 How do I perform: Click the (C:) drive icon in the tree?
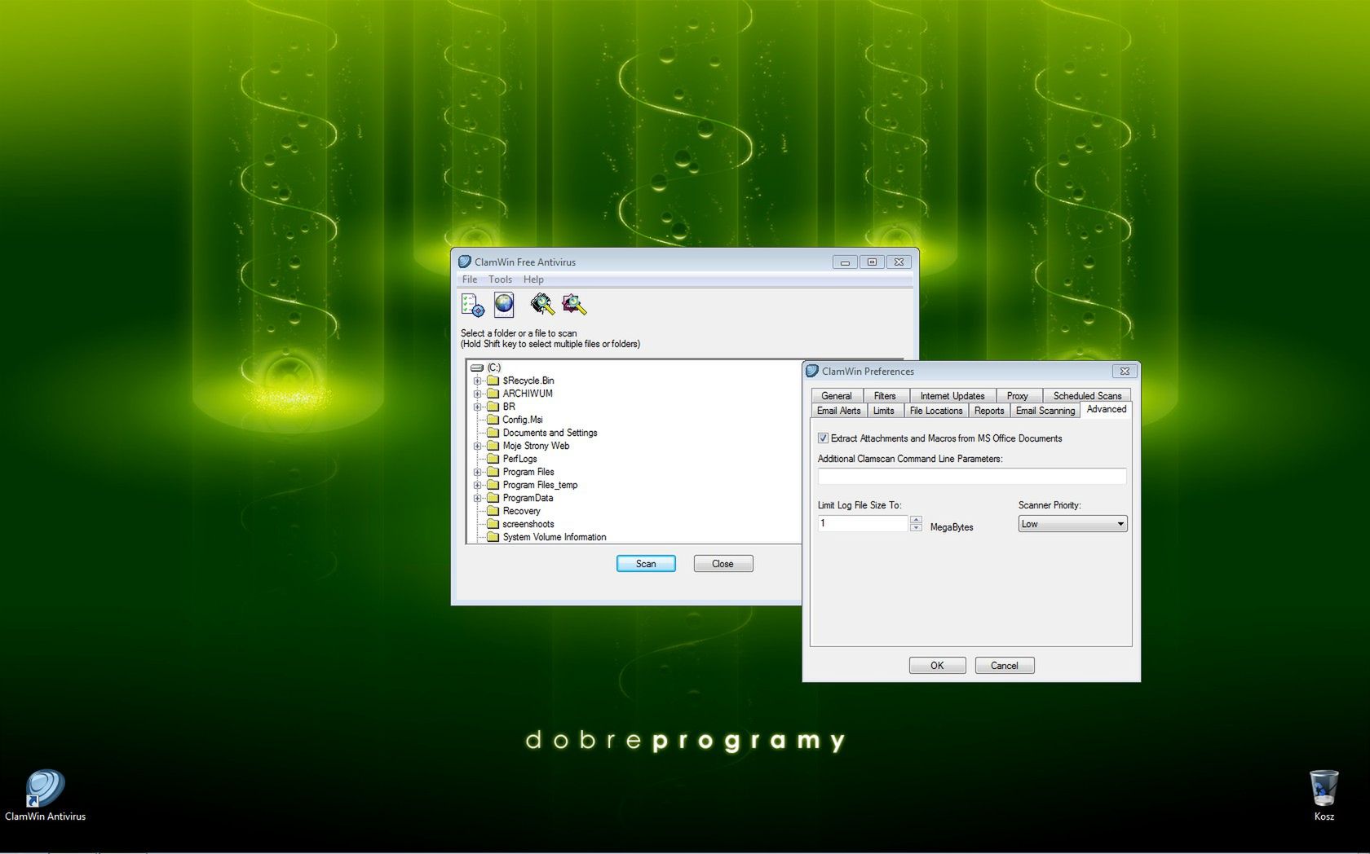coord(477,368)
